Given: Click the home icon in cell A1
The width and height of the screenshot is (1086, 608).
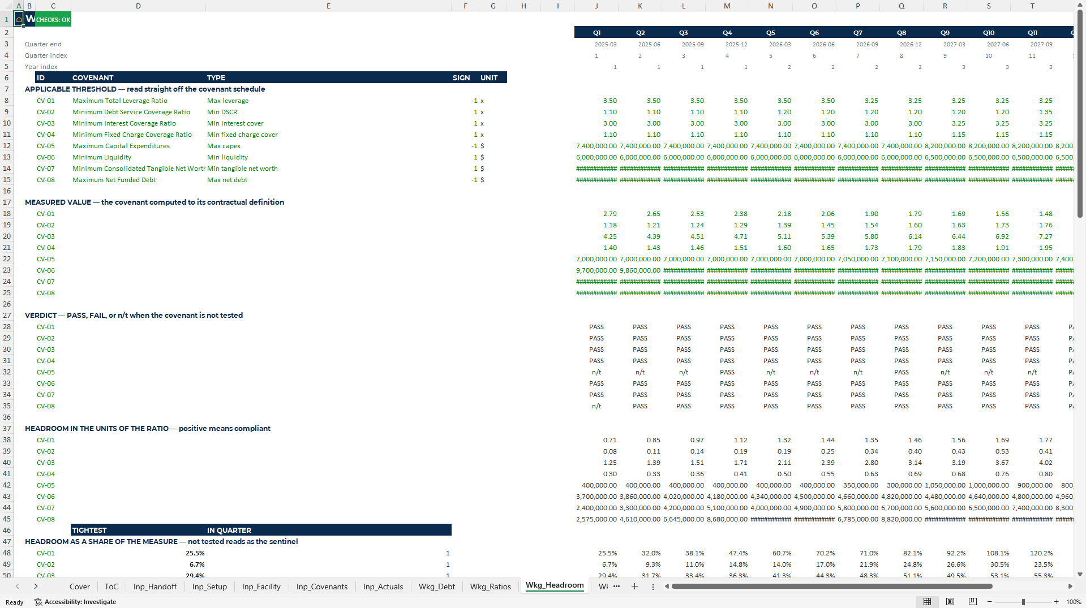Looking at the screenshot, I should pos(19,20).
